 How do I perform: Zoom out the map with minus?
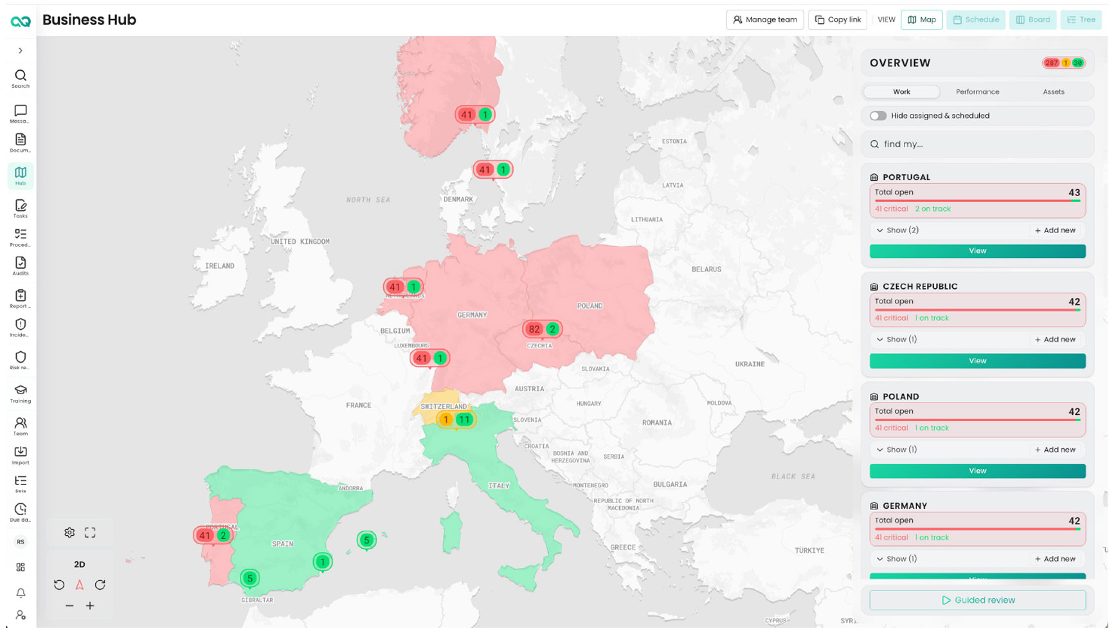[69, 606]
